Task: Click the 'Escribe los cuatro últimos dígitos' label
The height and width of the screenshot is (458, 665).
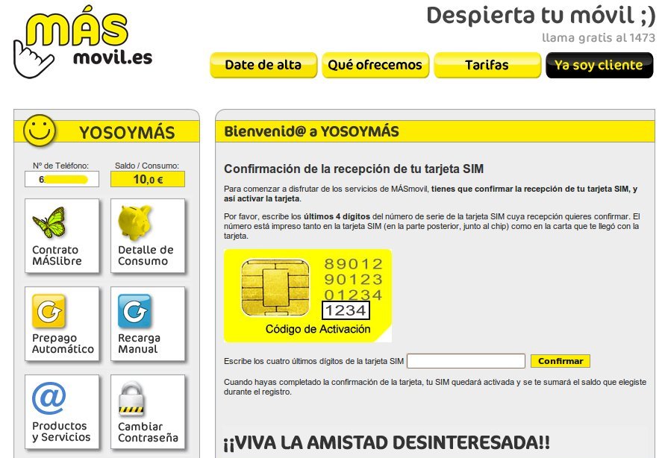Action: coord(313,361)
